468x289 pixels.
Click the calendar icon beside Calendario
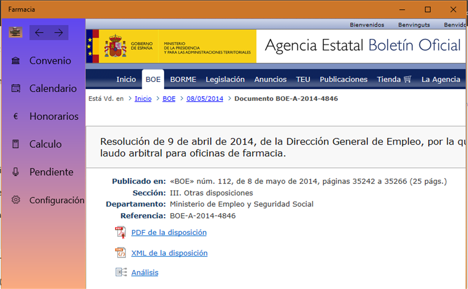16,88
